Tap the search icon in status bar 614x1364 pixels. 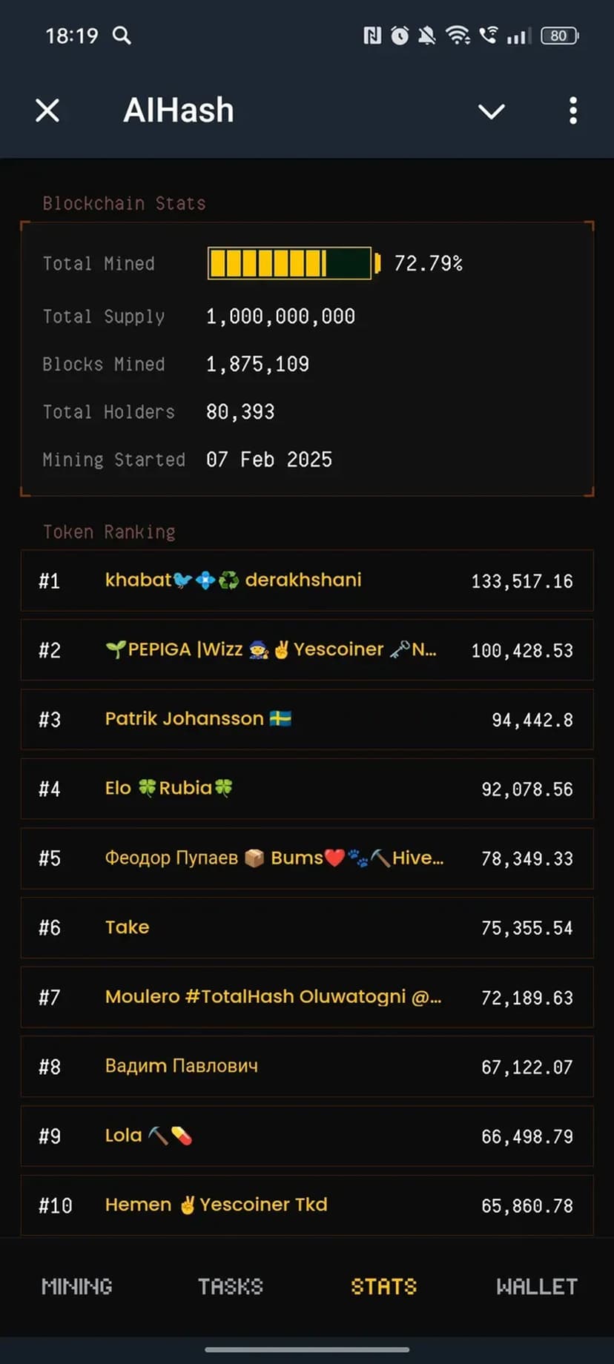122,36
